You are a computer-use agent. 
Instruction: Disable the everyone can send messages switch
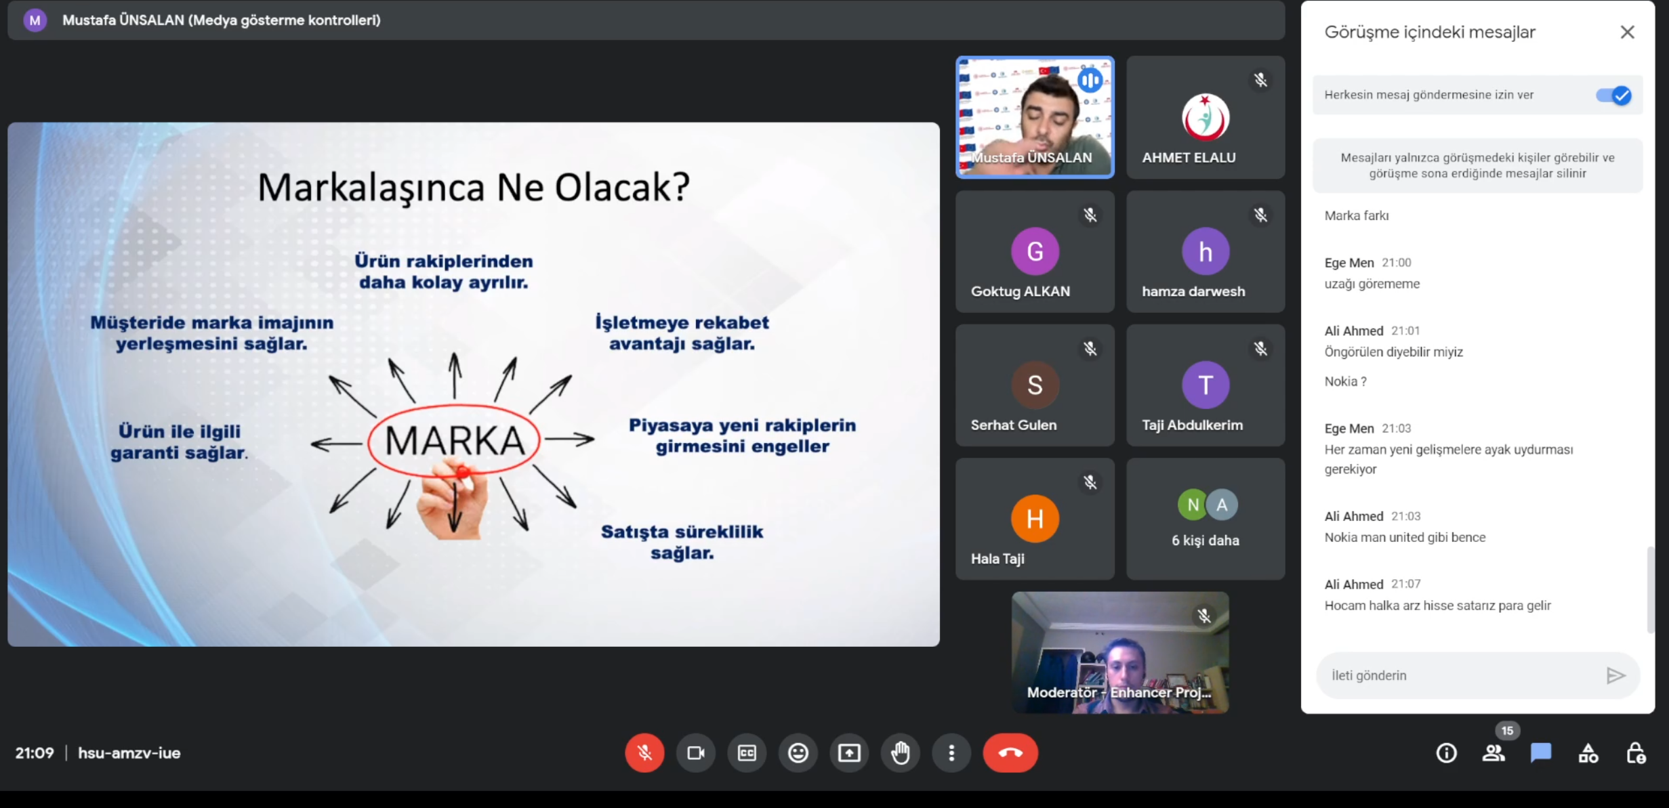tap(1613, 95)
